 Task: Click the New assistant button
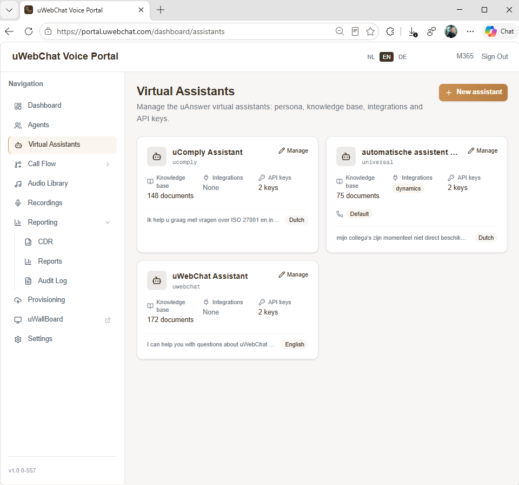pos(473,92)
